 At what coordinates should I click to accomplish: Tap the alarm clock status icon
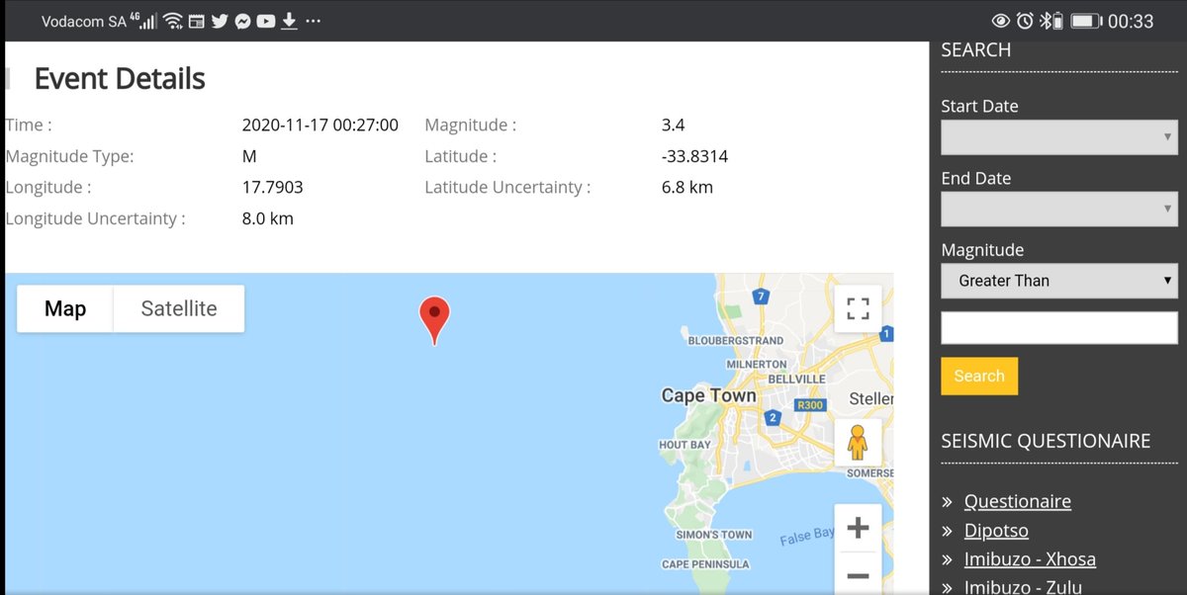tap(1025, 21)
